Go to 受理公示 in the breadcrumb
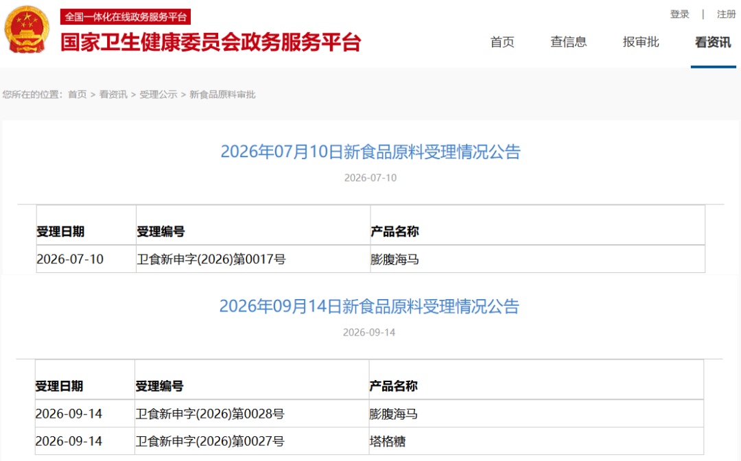 point(158,95)
